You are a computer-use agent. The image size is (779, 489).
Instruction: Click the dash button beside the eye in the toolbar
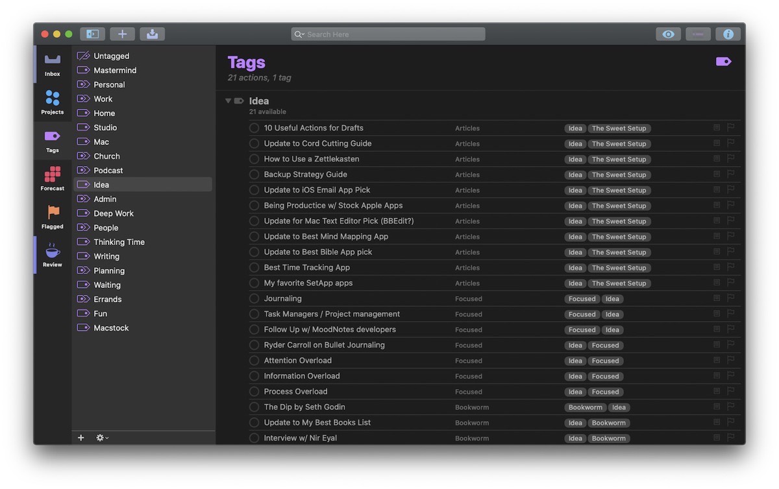pos(698,34)
